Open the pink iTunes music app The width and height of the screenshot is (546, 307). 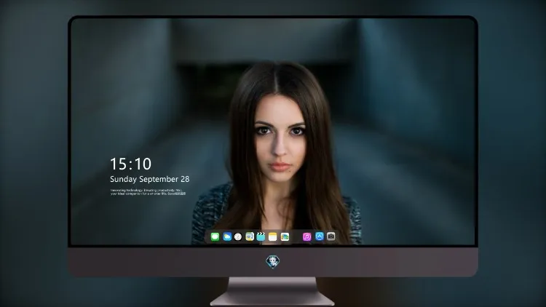[306, 236]
